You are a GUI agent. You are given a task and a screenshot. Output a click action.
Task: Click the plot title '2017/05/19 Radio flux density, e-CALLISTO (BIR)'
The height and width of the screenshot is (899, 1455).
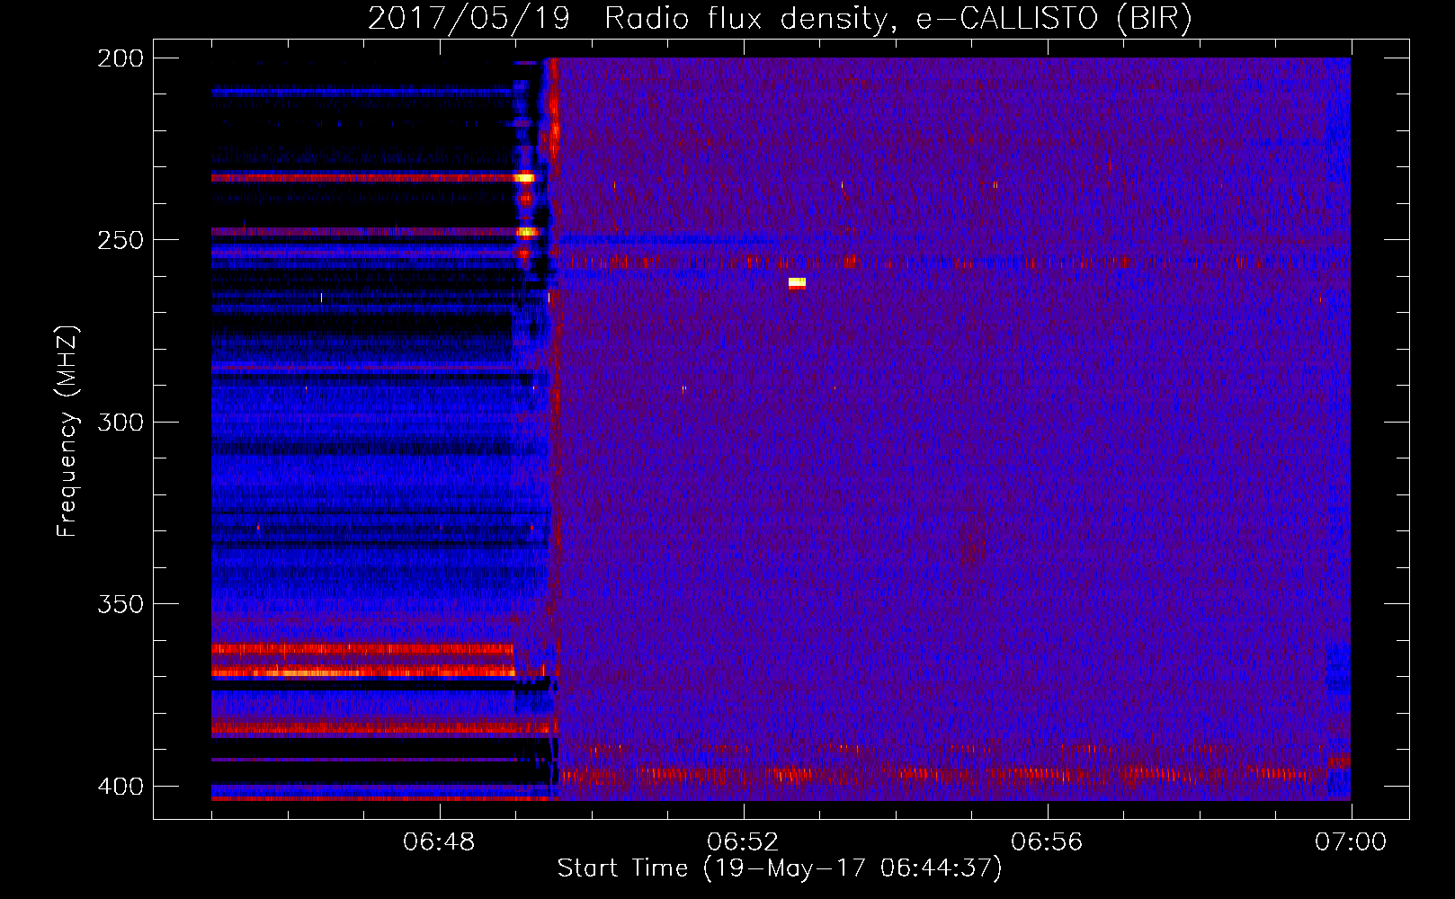coord(780,18)
